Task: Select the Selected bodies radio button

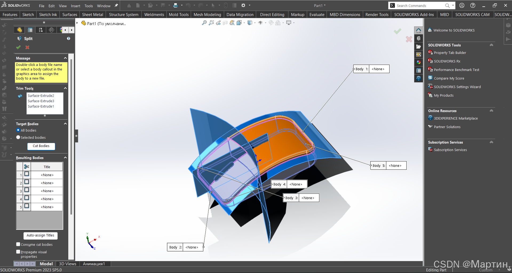Action: [18, 137]
